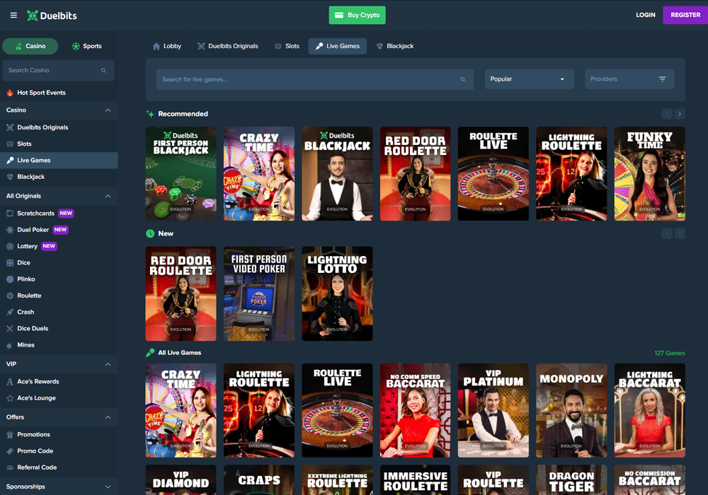This screenshot has height=495, width=708.
Task: Click the 127 Games count text
Action: 670,353
